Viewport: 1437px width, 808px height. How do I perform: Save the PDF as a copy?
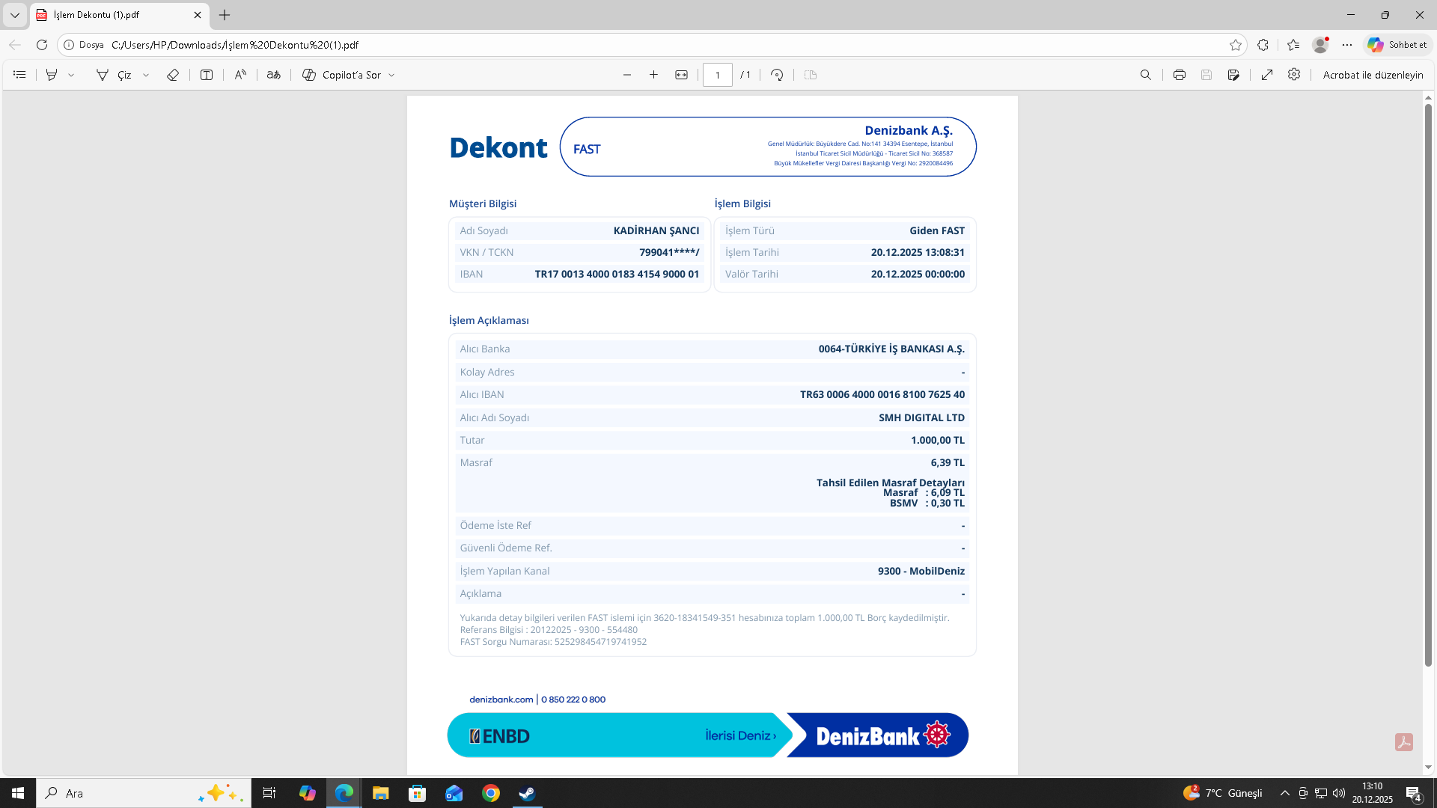(1233, 75)
